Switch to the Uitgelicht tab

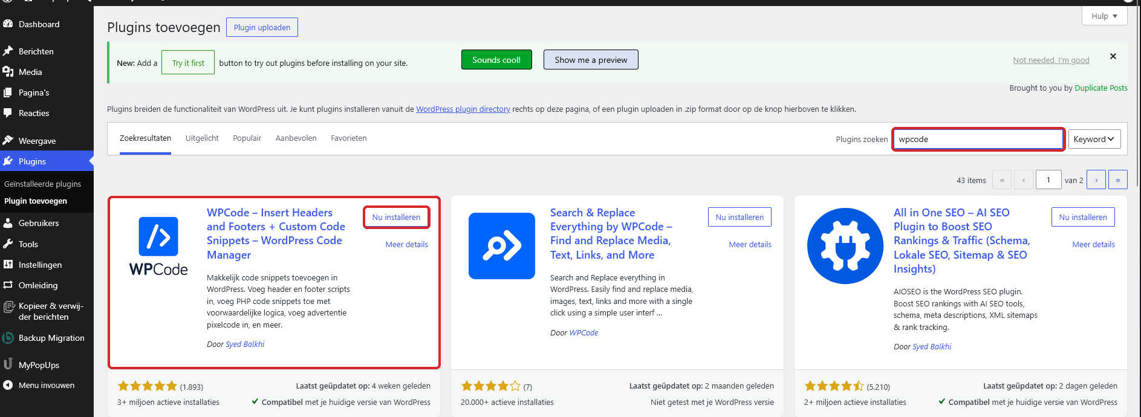point(202,138)
